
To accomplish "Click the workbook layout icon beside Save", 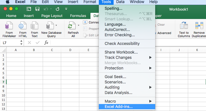I will (x=29, y=9).
